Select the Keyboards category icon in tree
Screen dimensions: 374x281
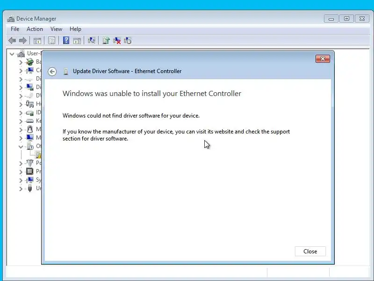(x=30, y=121)
